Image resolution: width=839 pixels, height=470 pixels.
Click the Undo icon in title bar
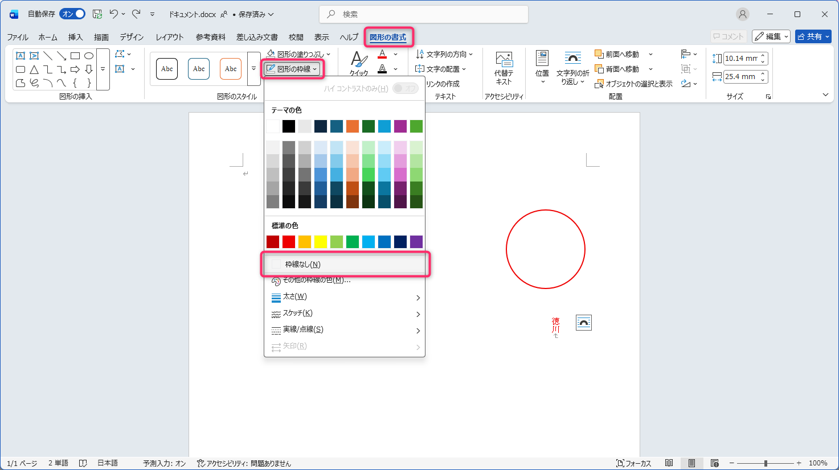point(114,14)
